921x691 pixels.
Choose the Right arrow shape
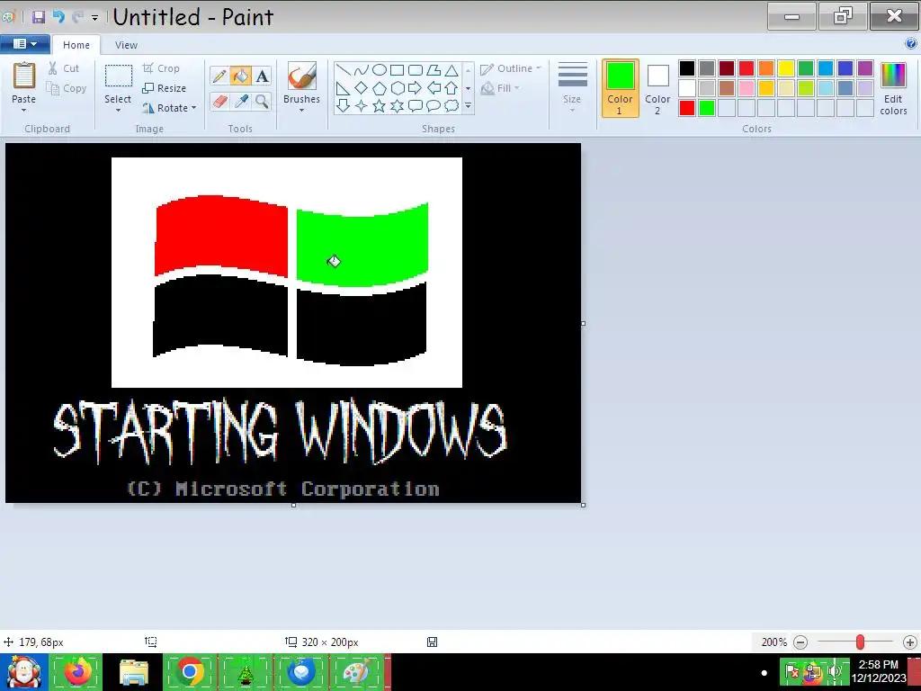click(x=416, y=88)
